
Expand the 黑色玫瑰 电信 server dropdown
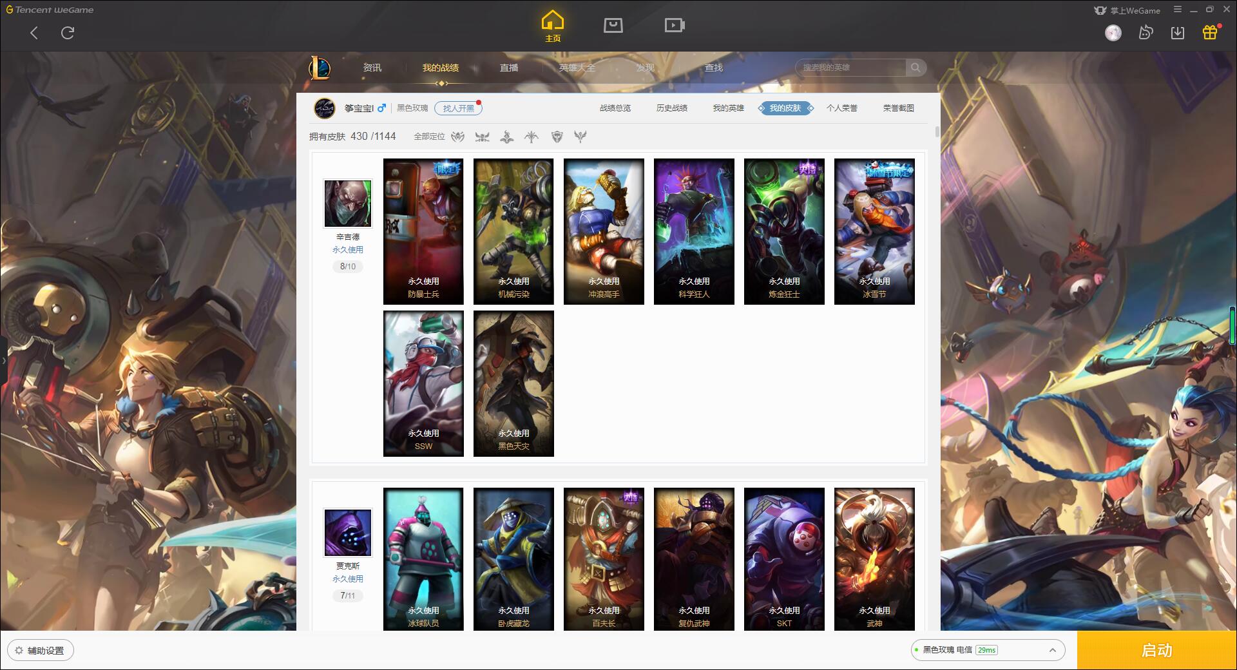[988, 650]
